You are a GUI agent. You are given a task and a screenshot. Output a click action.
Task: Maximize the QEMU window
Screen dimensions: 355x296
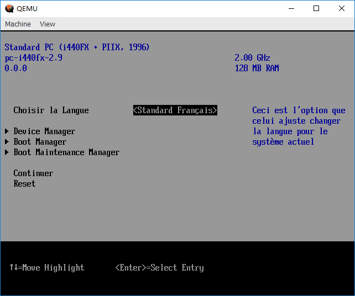point(316,9)
